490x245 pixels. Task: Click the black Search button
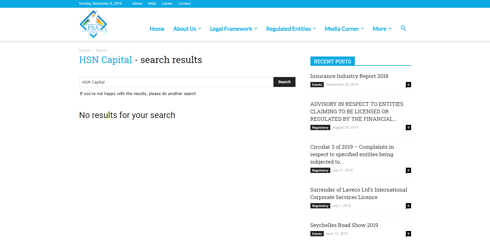[284, 82]
